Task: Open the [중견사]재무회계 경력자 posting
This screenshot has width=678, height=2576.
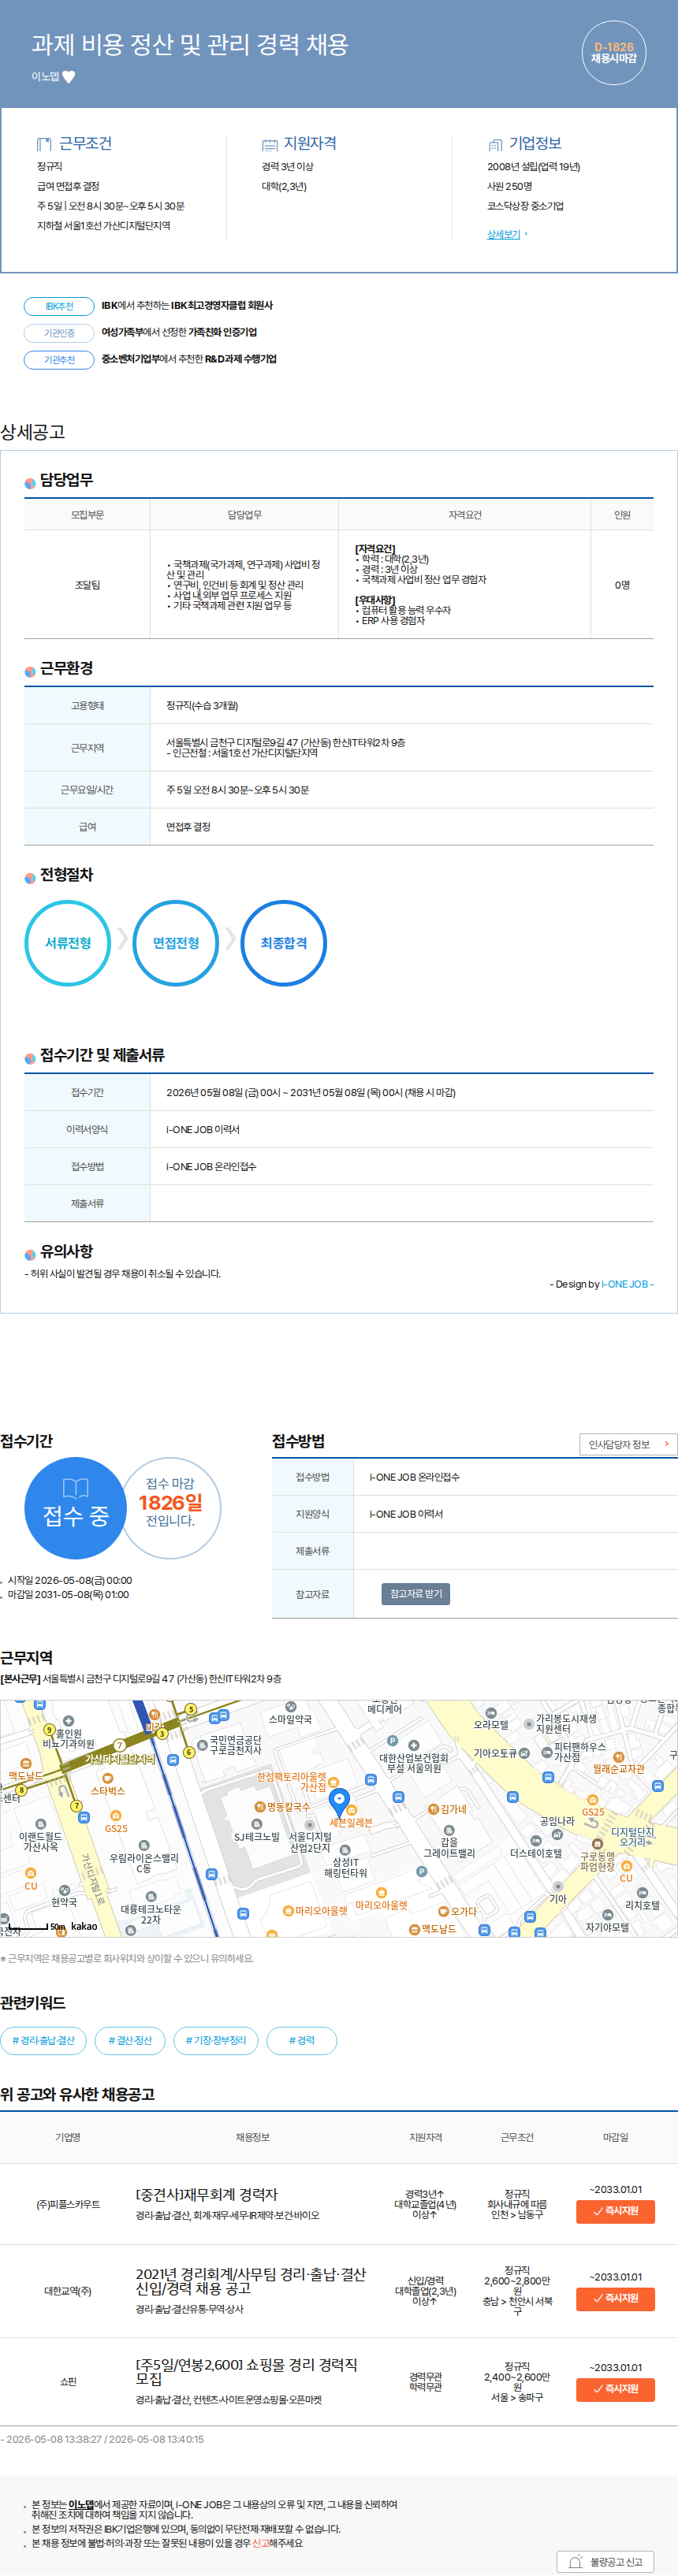Action: pos(207,2195)
